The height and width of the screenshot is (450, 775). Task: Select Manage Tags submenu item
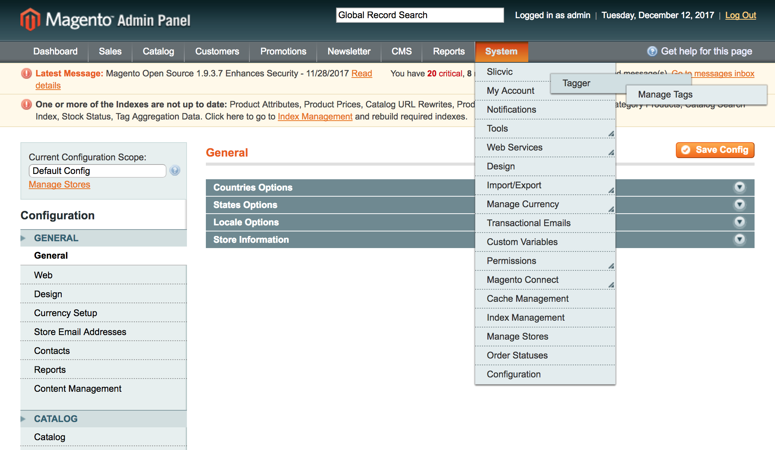pyautogui.click(x=665, y=95)
